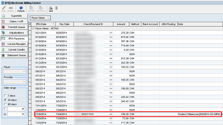Select row marker for the 158.25 row

point(30,114)
